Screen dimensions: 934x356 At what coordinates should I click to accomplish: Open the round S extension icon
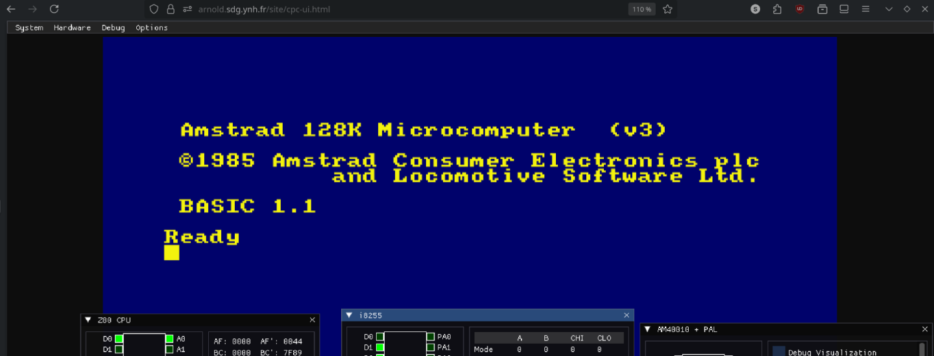pos(756,9)
